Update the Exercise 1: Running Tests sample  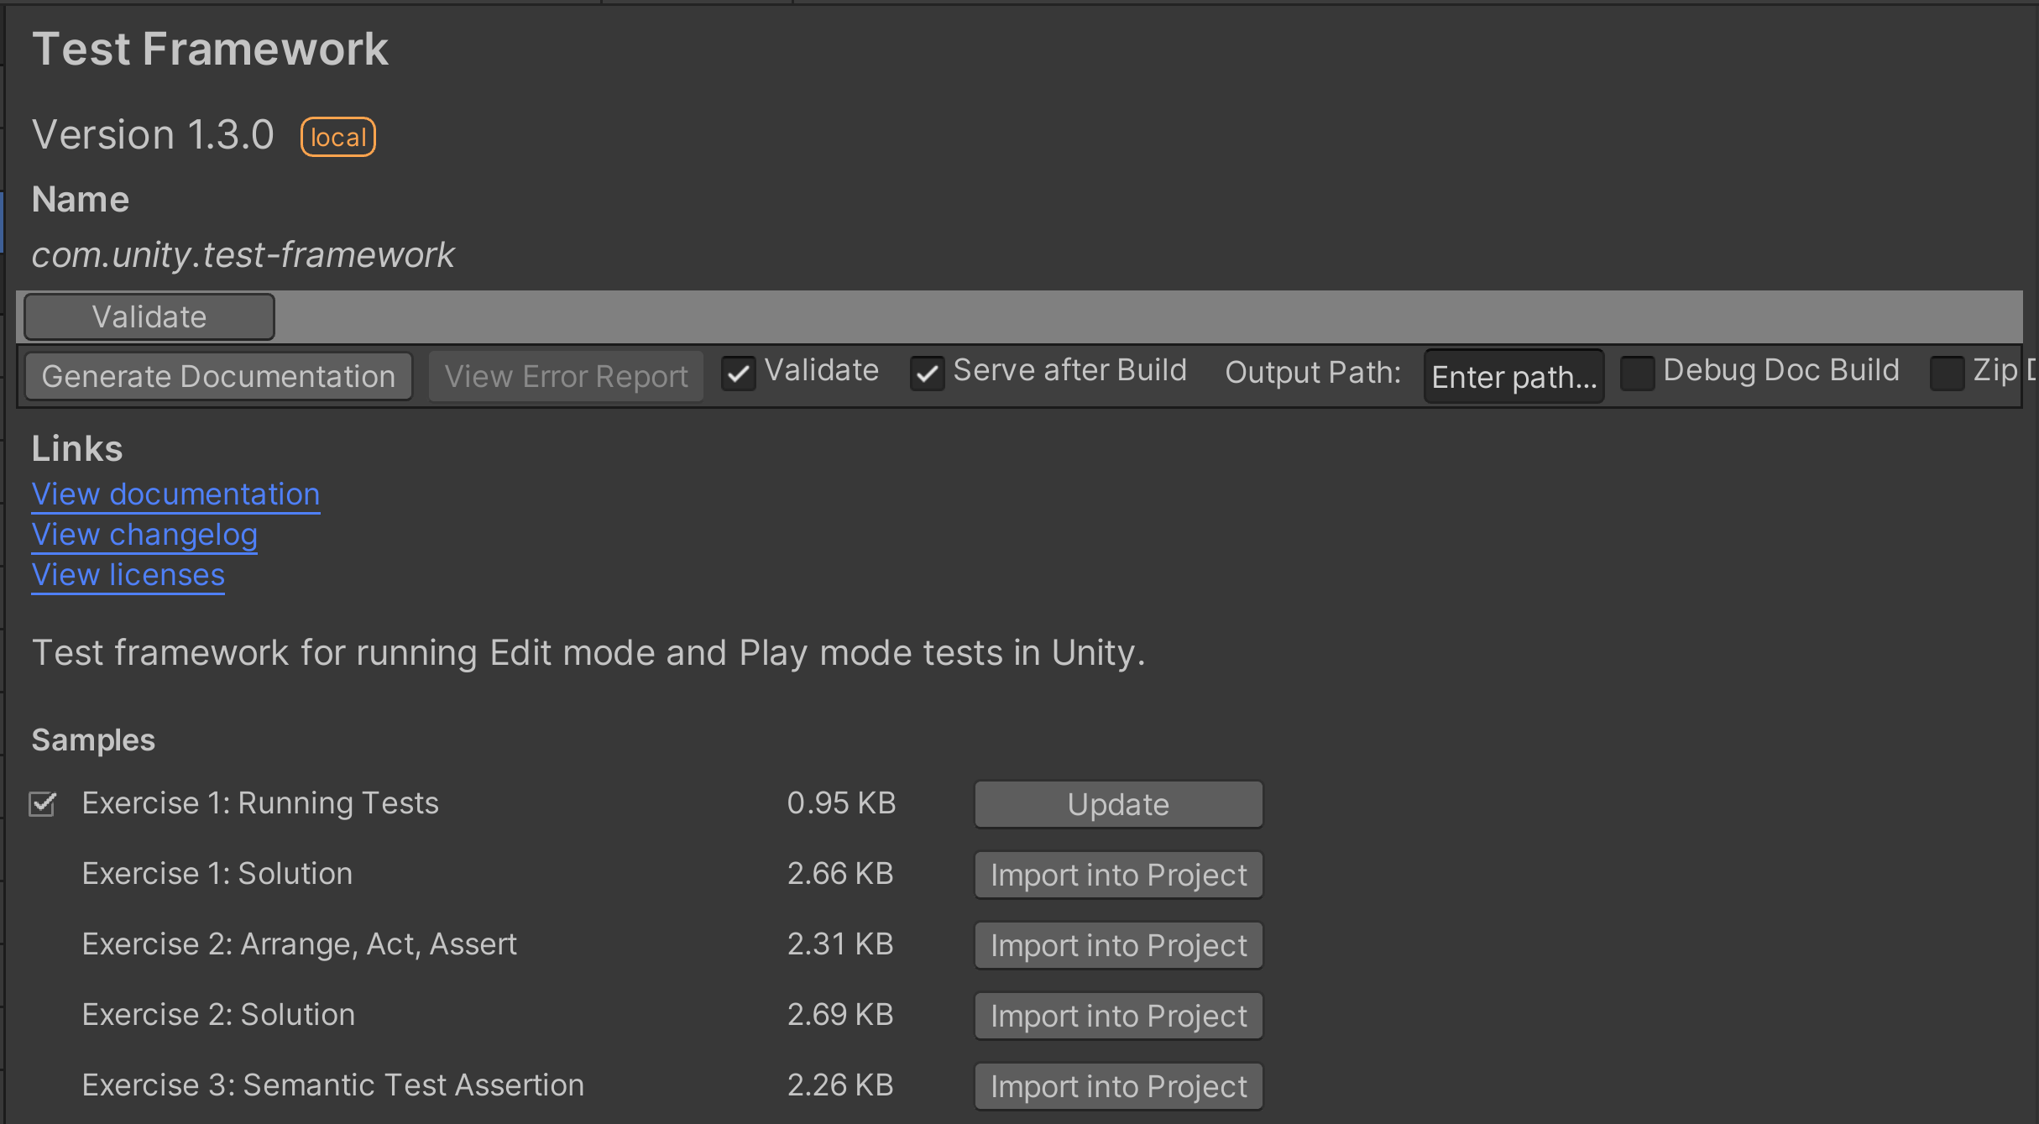1118,804
